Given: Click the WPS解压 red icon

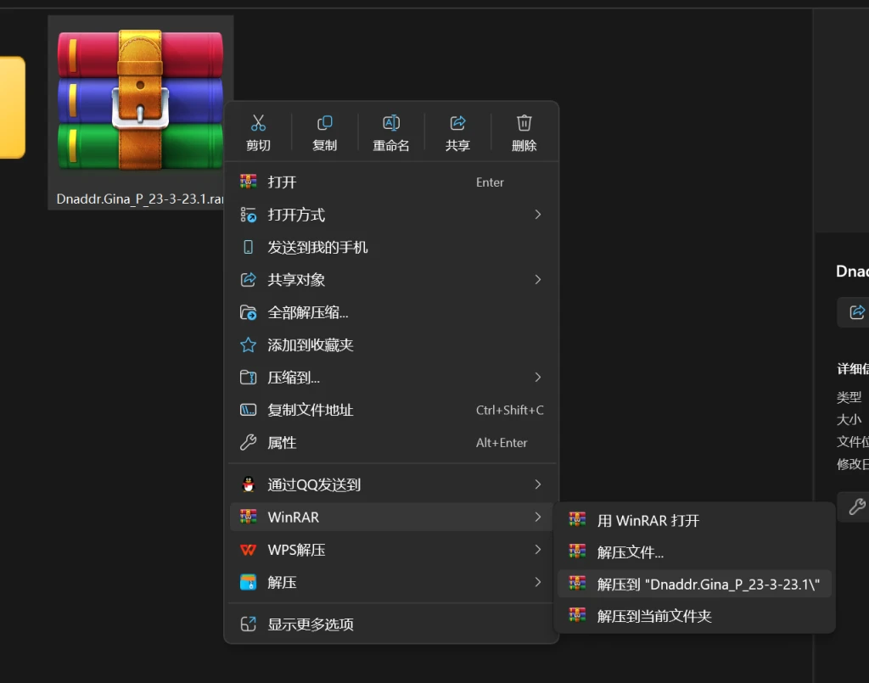Looking at the screenshot, I should click(x=248, y=550).
